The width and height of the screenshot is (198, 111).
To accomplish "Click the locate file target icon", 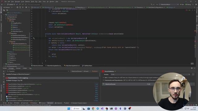I will click(x=17, y=7).
